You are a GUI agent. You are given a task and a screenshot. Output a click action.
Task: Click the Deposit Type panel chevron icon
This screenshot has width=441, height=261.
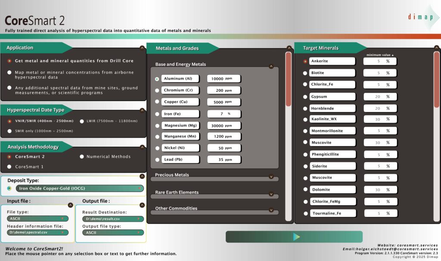(142, 176)
